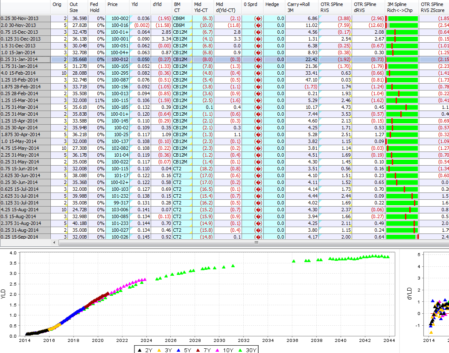Click the 0 Sprd diamond icon in 4.25 15-Aug-2014 row

click(258, 210)
